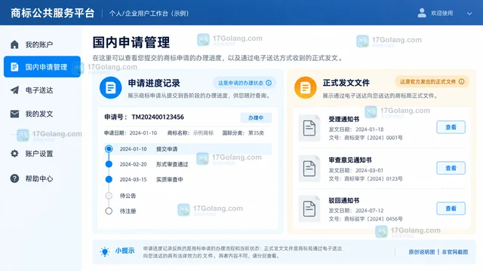Click the document icon beside 国内申请管理
This screenshot has width=483, height=271.
(x=14, y=67)
